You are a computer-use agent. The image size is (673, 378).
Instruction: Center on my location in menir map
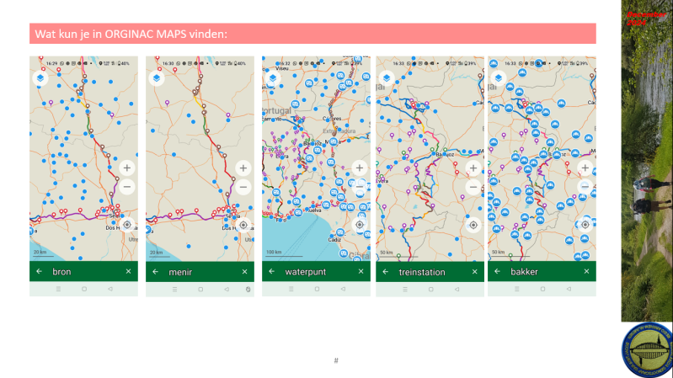click(243, 225)
